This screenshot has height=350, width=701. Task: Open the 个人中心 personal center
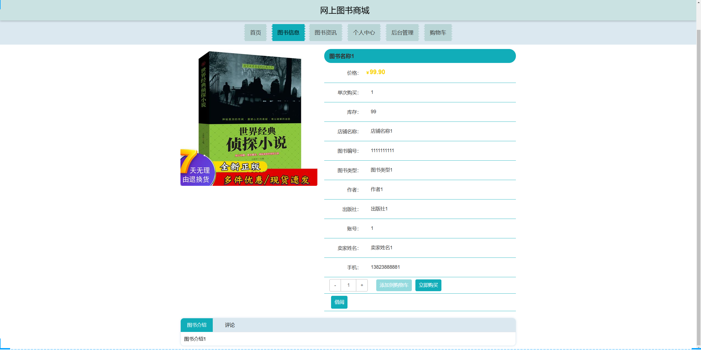[x=364, y=33]
